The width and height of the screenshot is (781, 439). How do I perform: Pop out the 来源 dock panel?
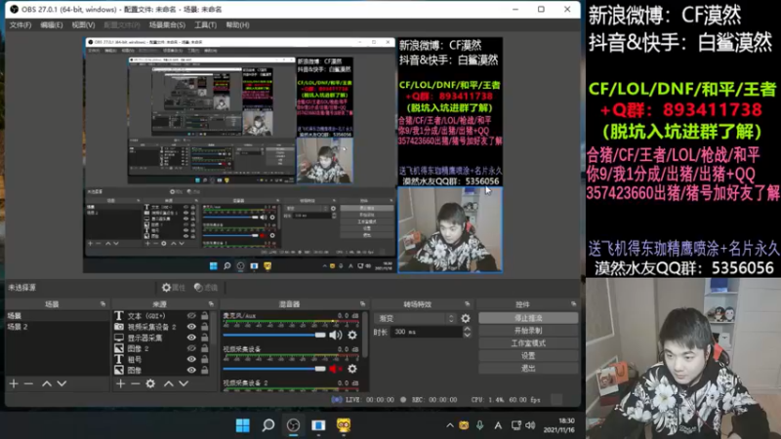211,304
